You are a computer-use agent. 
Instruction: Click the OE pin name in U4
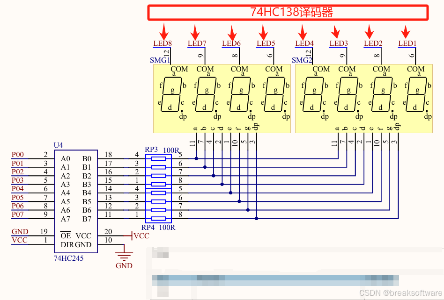(66, 236)
